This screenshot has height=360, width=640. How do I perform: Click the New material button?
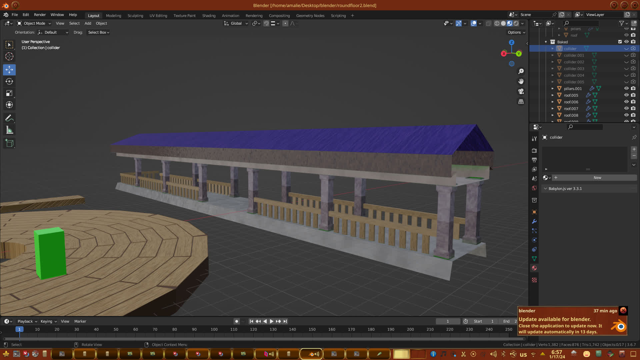pyautogui.click(x=597, y=178)
